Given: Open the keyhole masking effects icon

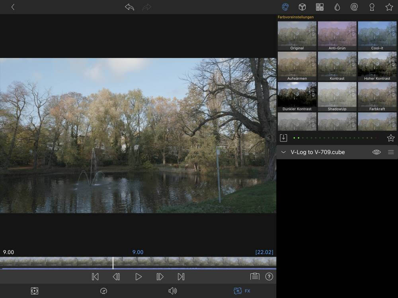Looking at the screenshot, I should (x=372, y=7).
